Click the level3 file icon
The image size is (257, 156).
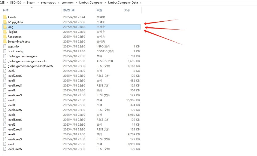pos(5,100)
